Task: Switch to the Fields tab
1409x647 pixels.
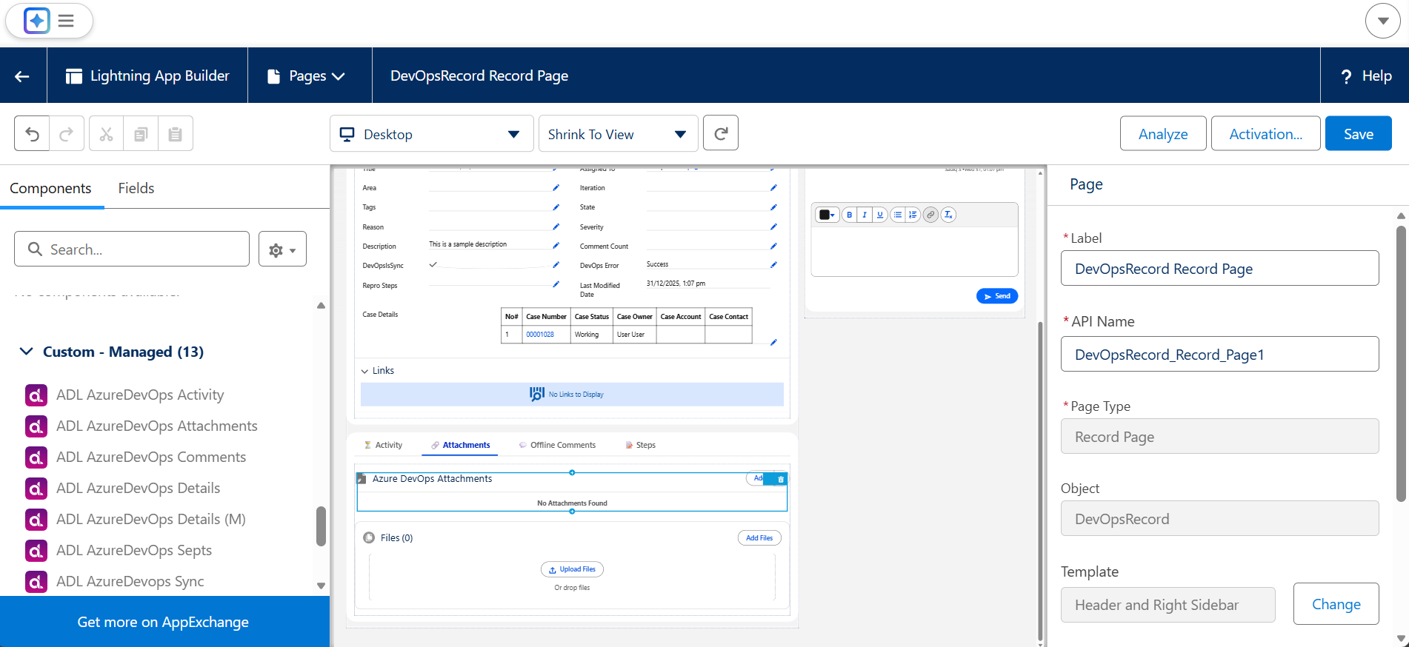Action: [136, 188]
